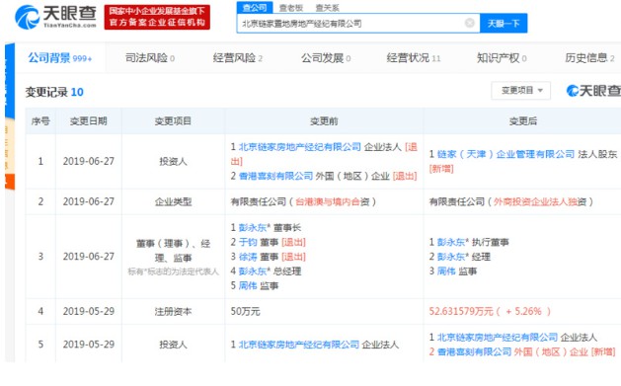Open the 历史信息 tab
Image resolution: width=621 pixels, height=386 pixels.
[x=589, y=58]
